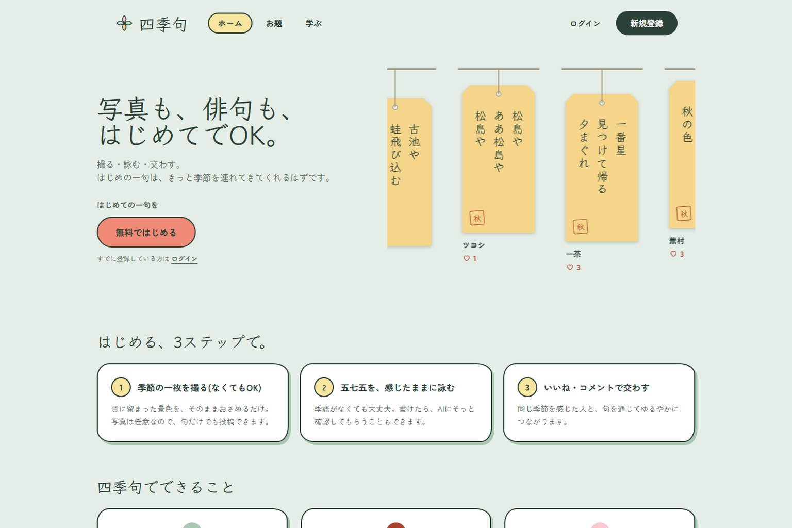Like 蕪村's haiku heart icon

click(x=673, y=254)
